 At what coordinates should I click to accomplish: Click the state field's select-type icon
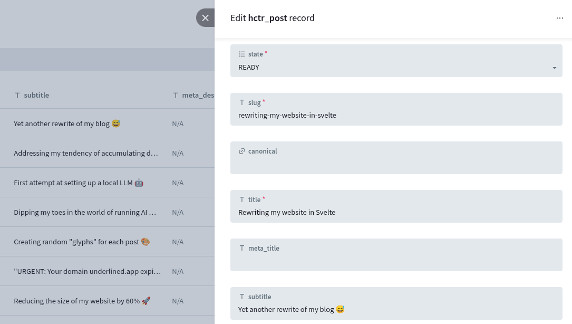click(x=242, y=54)
